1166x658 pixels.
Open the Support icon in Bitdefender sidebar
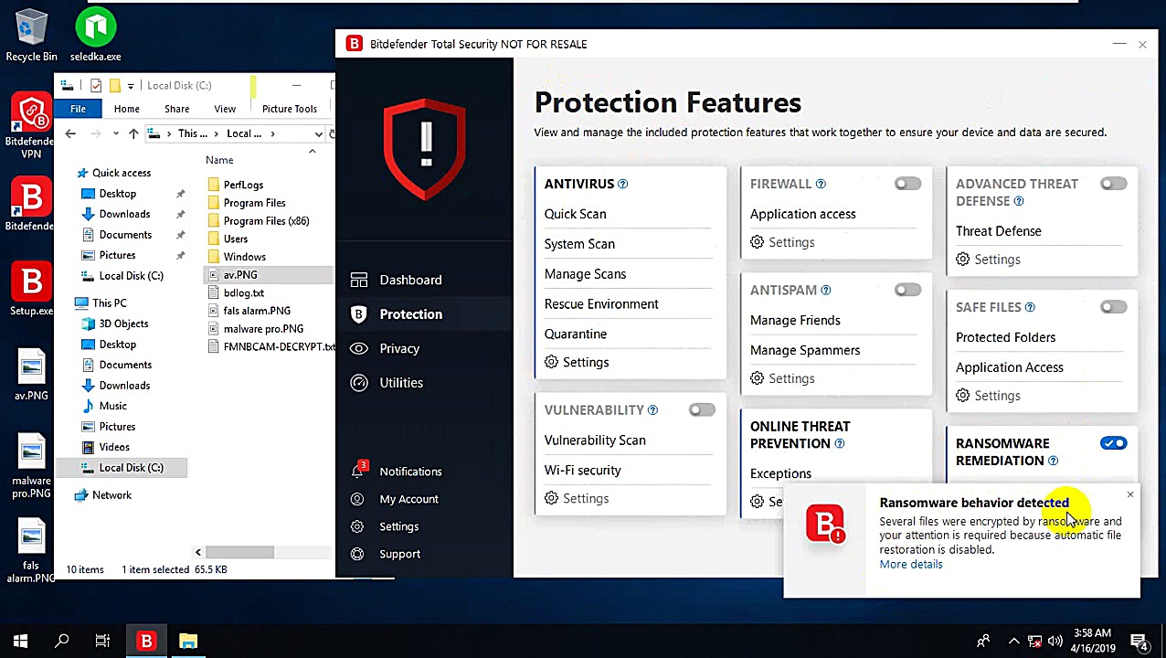(358, 554)
